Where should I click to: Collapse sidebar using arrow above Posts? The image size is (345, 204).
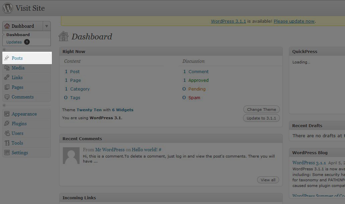click(4, 50)
